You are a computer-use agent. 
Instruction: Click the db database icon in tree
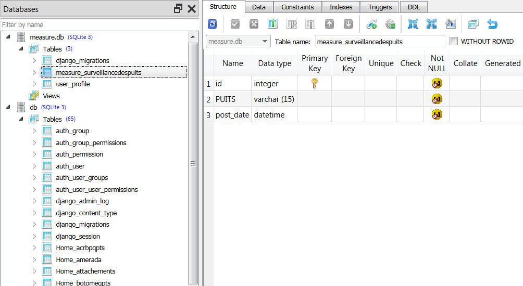tap(21, 107)
